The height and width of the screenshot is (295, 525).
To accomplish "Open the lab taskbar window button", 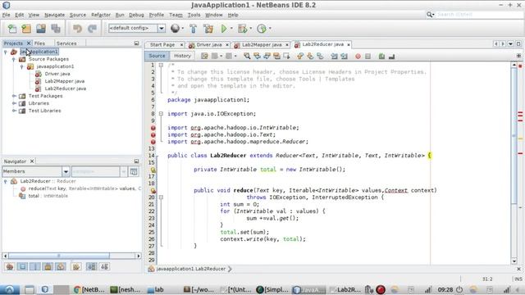I will click(155, 289).
